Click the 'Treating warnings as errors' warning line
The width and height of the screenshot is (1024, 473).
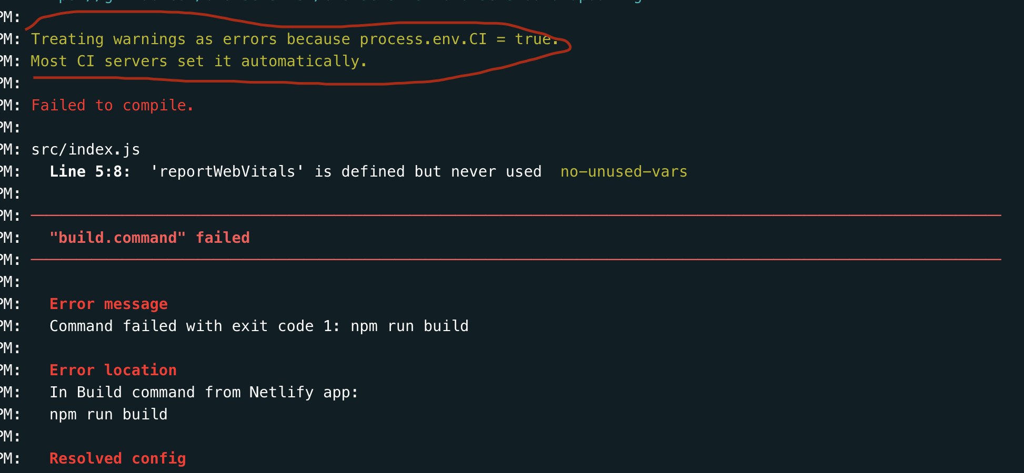click(x=153, y=39)
